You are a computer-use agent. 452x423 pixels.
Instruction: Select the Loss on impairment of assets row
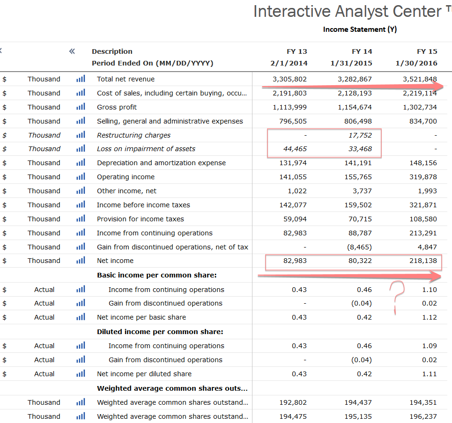click(146, 149)
